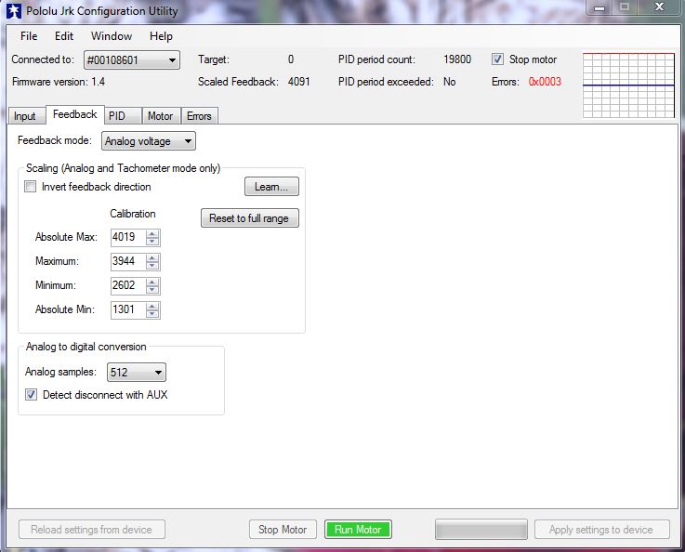Maximize the Pololu Jrk window
The width and height of the screenshot is (685, 552).
click(x=625, y=7)
